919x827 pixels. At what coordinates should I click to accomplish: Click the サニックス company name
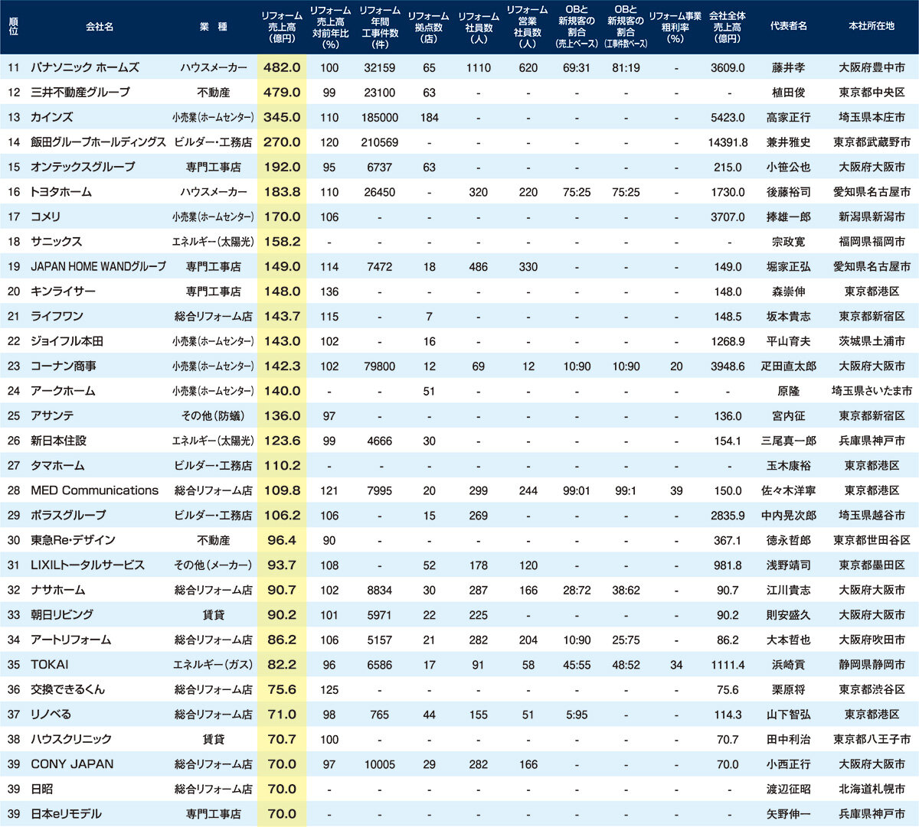56,242
